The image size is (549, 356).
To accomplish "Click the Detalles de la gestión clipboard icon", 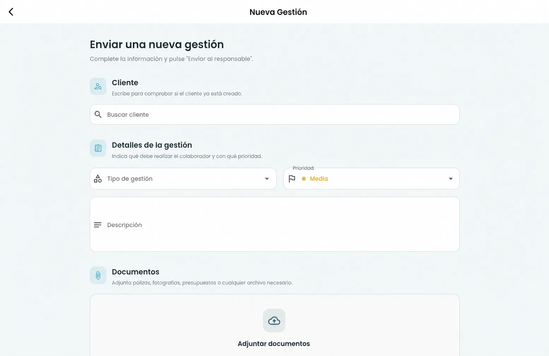I will pos(98,148).
